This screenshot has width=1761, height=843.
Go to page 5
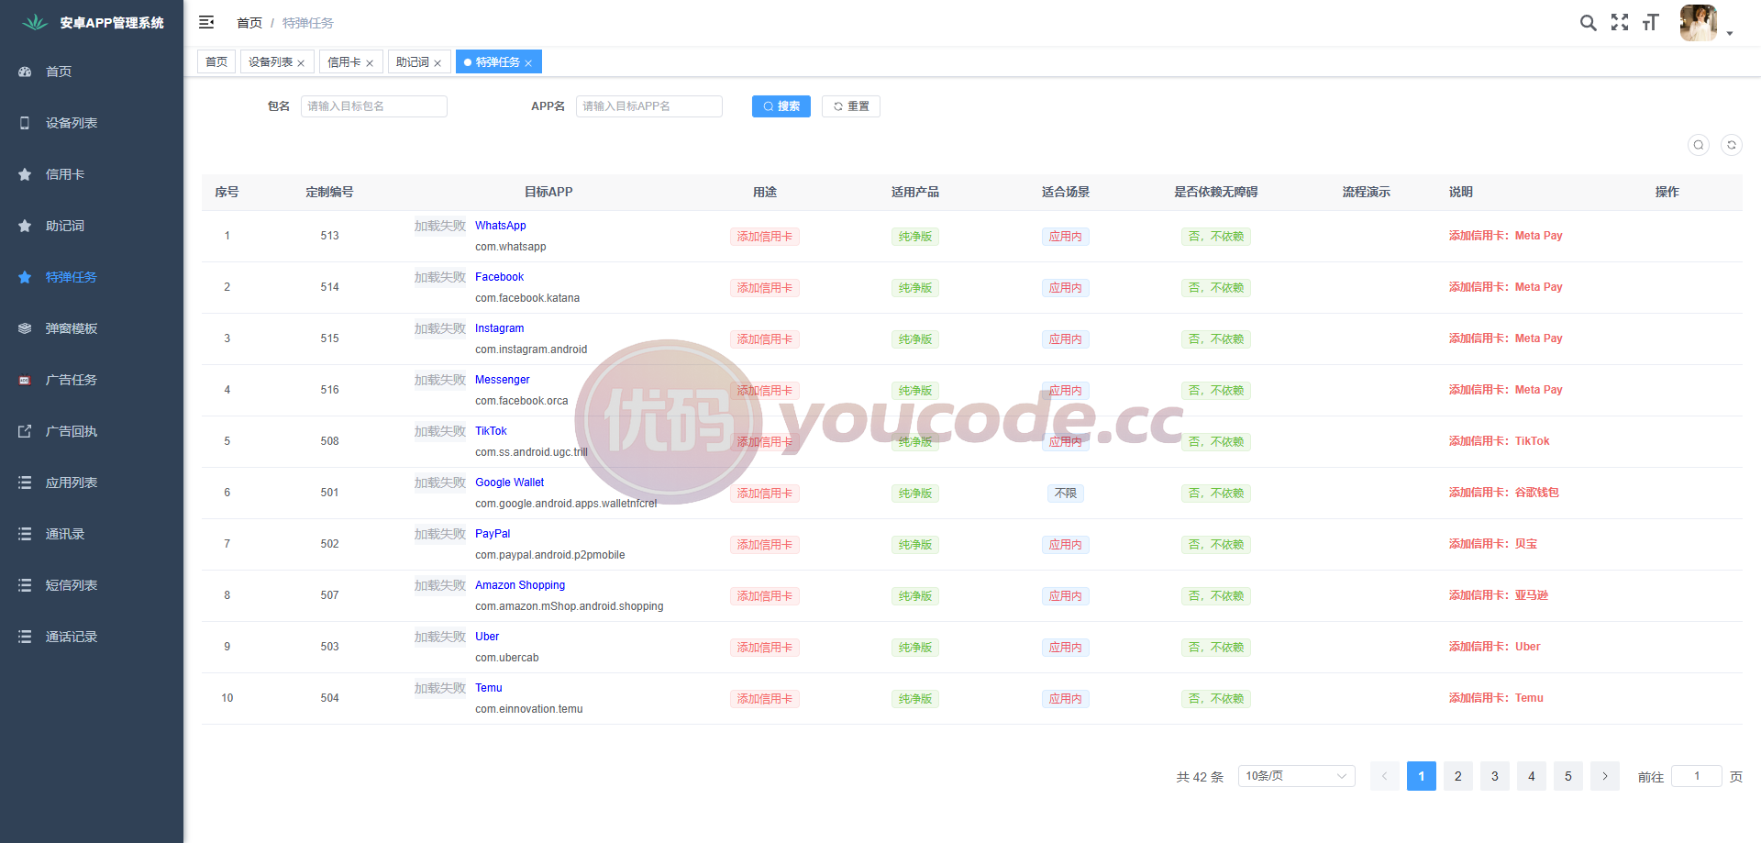click(x=1568, y=776)
